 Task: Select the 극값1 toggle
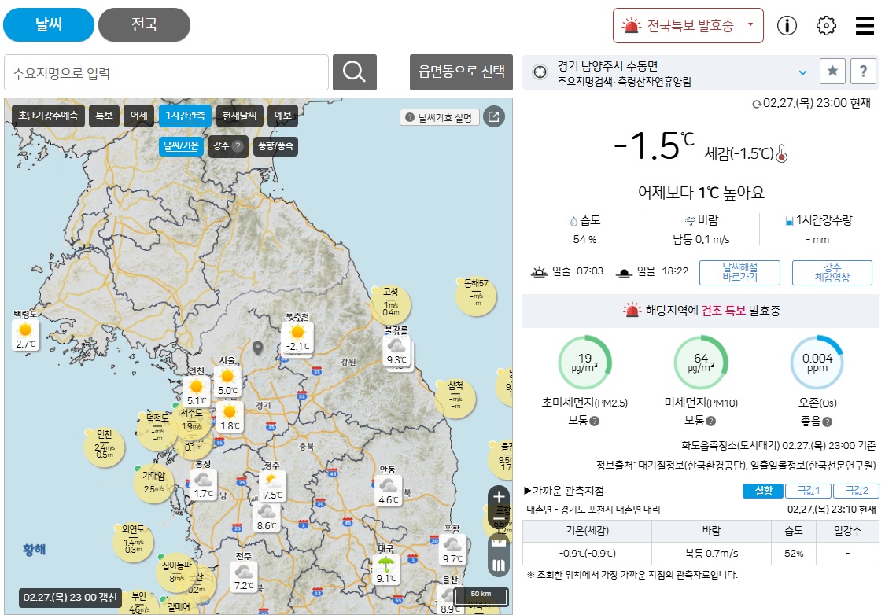coord(808,491)
